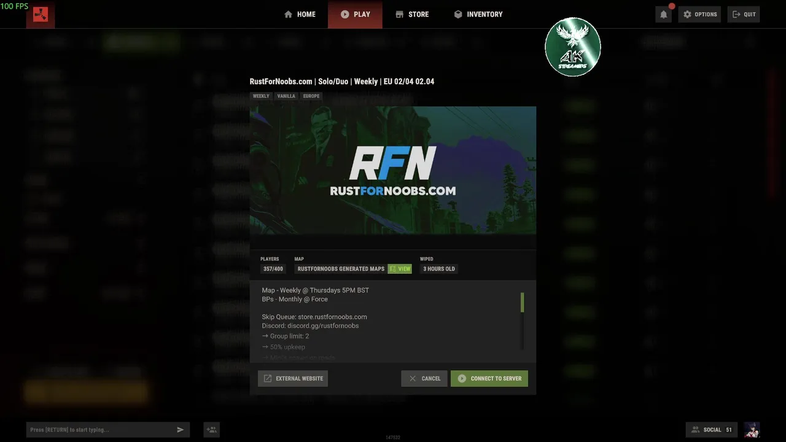786x442 pixels.
Task: Click the send message arrow icon
Action: coord(181,430)
